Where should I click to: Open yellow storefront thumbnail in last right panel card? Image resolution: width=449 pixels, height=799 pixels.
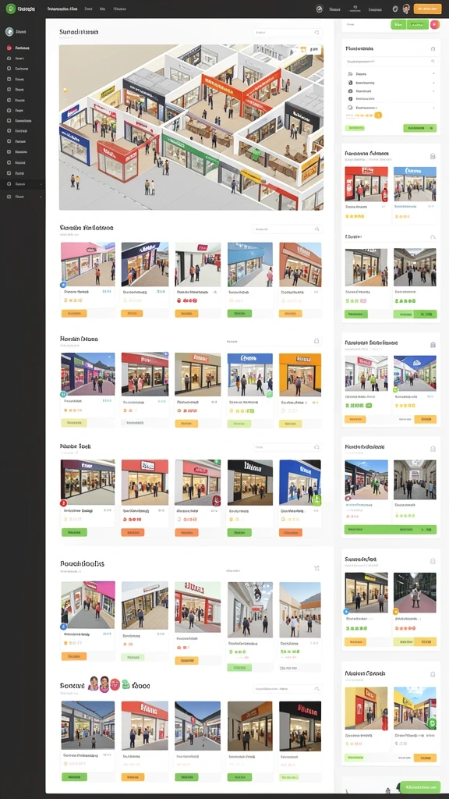pyautogui.click(x=366, y=708)
